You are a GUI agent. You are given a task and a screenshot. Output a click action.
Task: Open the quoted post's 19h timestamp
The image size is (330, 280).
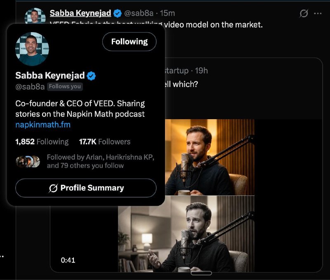[x=201, y=71]
